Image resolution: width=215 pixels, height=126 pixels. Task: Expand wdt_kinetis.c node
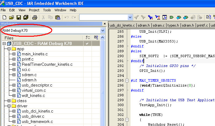(14, 95)
